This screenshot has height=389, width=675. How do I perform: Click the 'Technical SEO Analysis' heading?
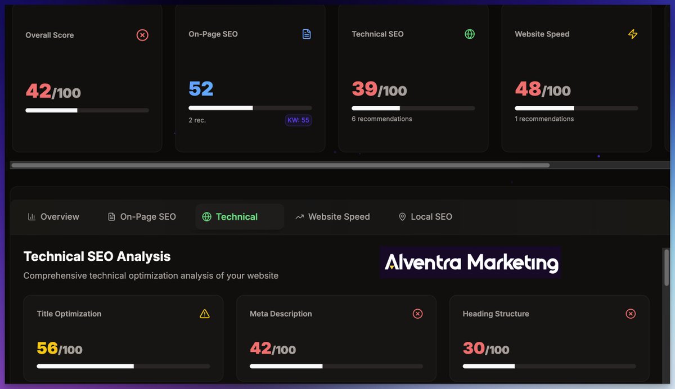(x=97, y=256)
